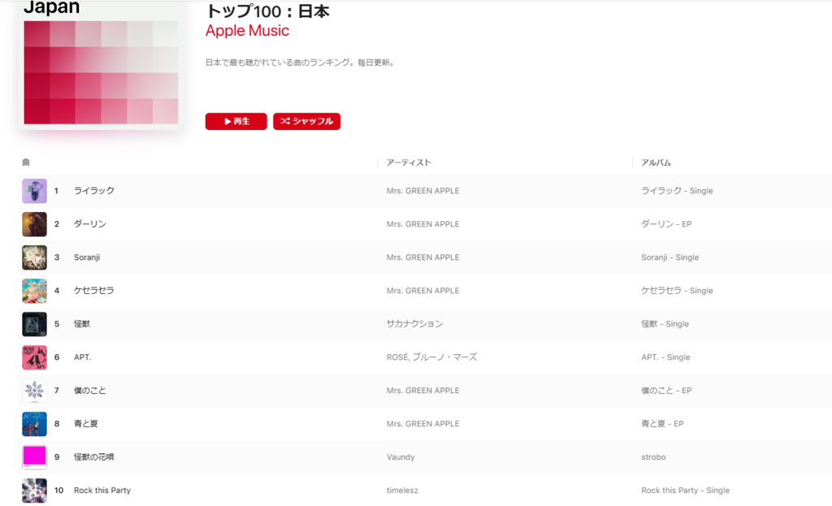Click the 怪獣 track artwork in row 5
832x506 pixels.
pos(34,324)
